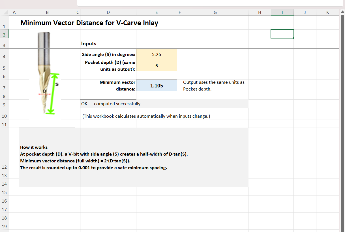Viewport: 345px width, 232px height.
Task: Click the formula bar input area
Action: point(210,3)
